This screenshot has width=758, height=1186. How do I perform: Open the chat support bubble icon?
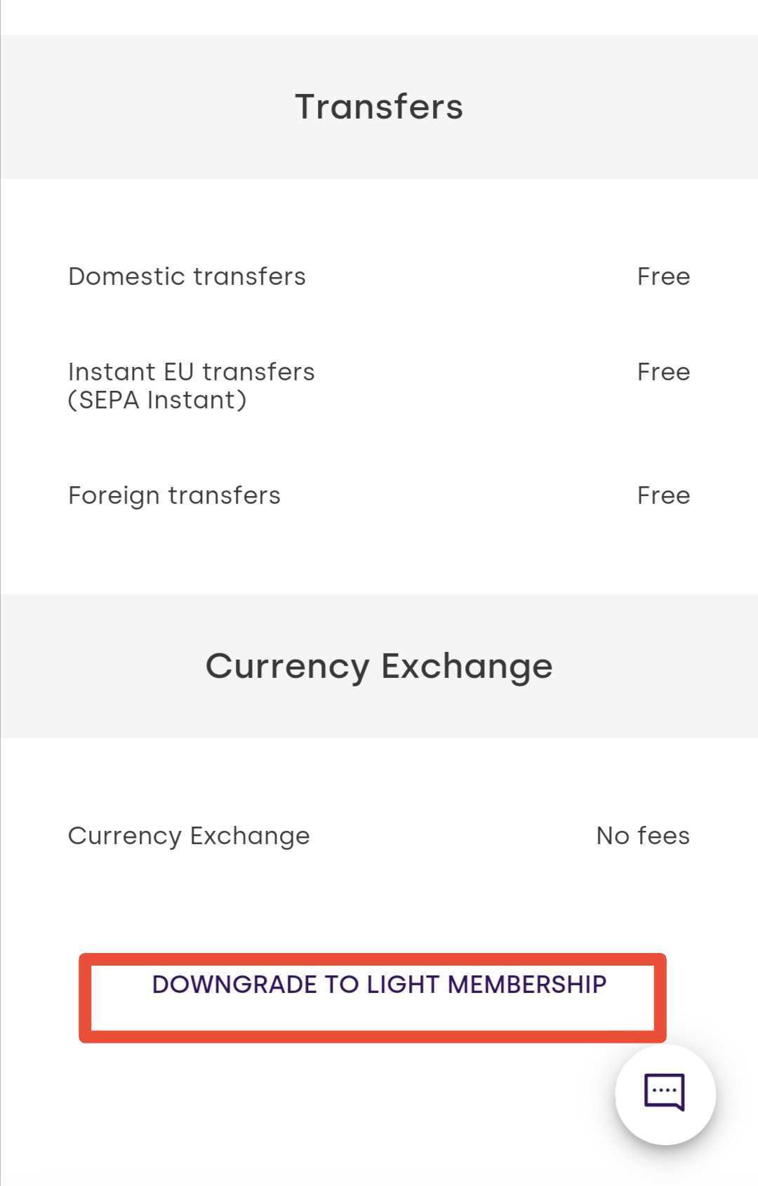click(665, 1093)
